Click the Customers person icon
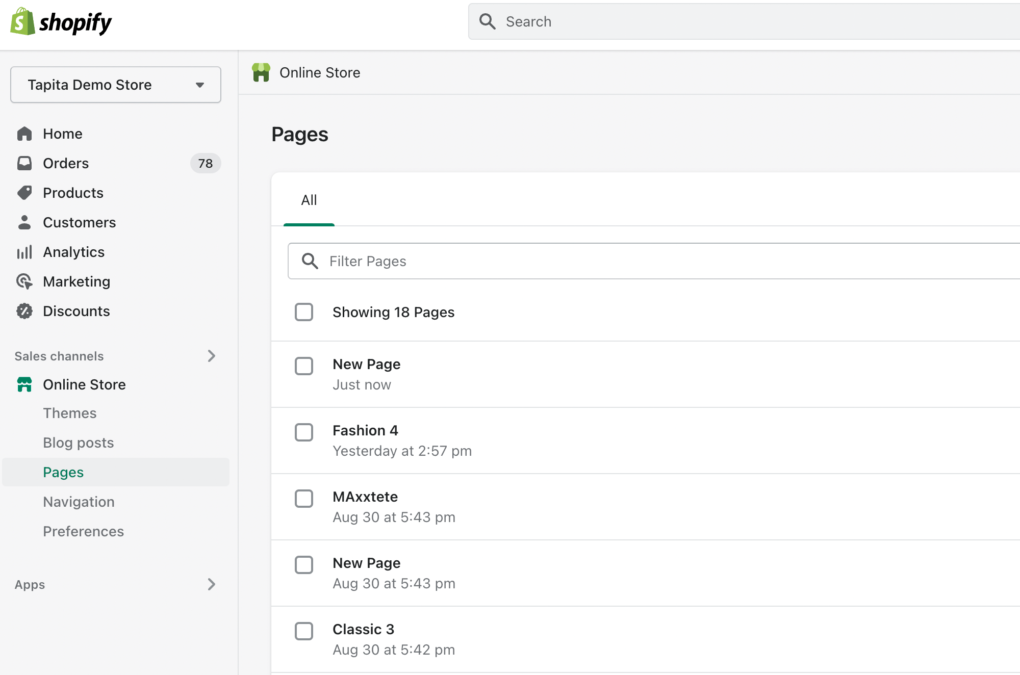The width and height of the screenshot is (1020, 675). (24, 222)
